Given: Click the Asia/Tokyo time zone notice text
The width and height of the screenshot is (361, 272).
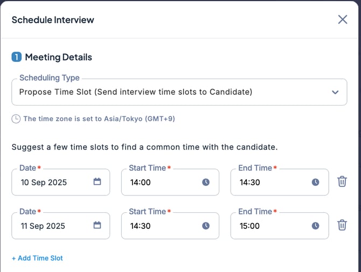Looking at the screenshot, I should coord(99,118).
